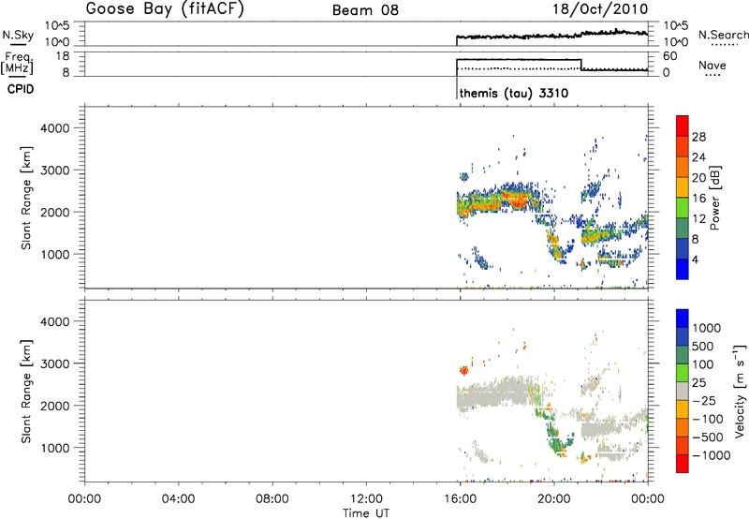Click the '00:00' label at the time axis start

pyautogui.click(x=85, y=499)
